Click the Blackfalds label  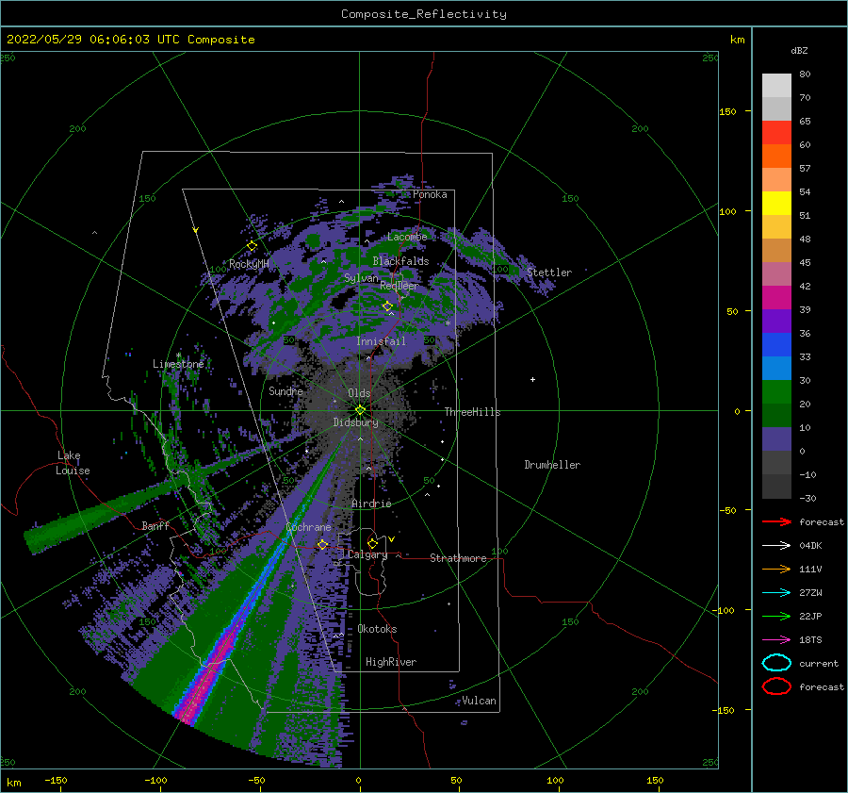[x=400, y=261]
